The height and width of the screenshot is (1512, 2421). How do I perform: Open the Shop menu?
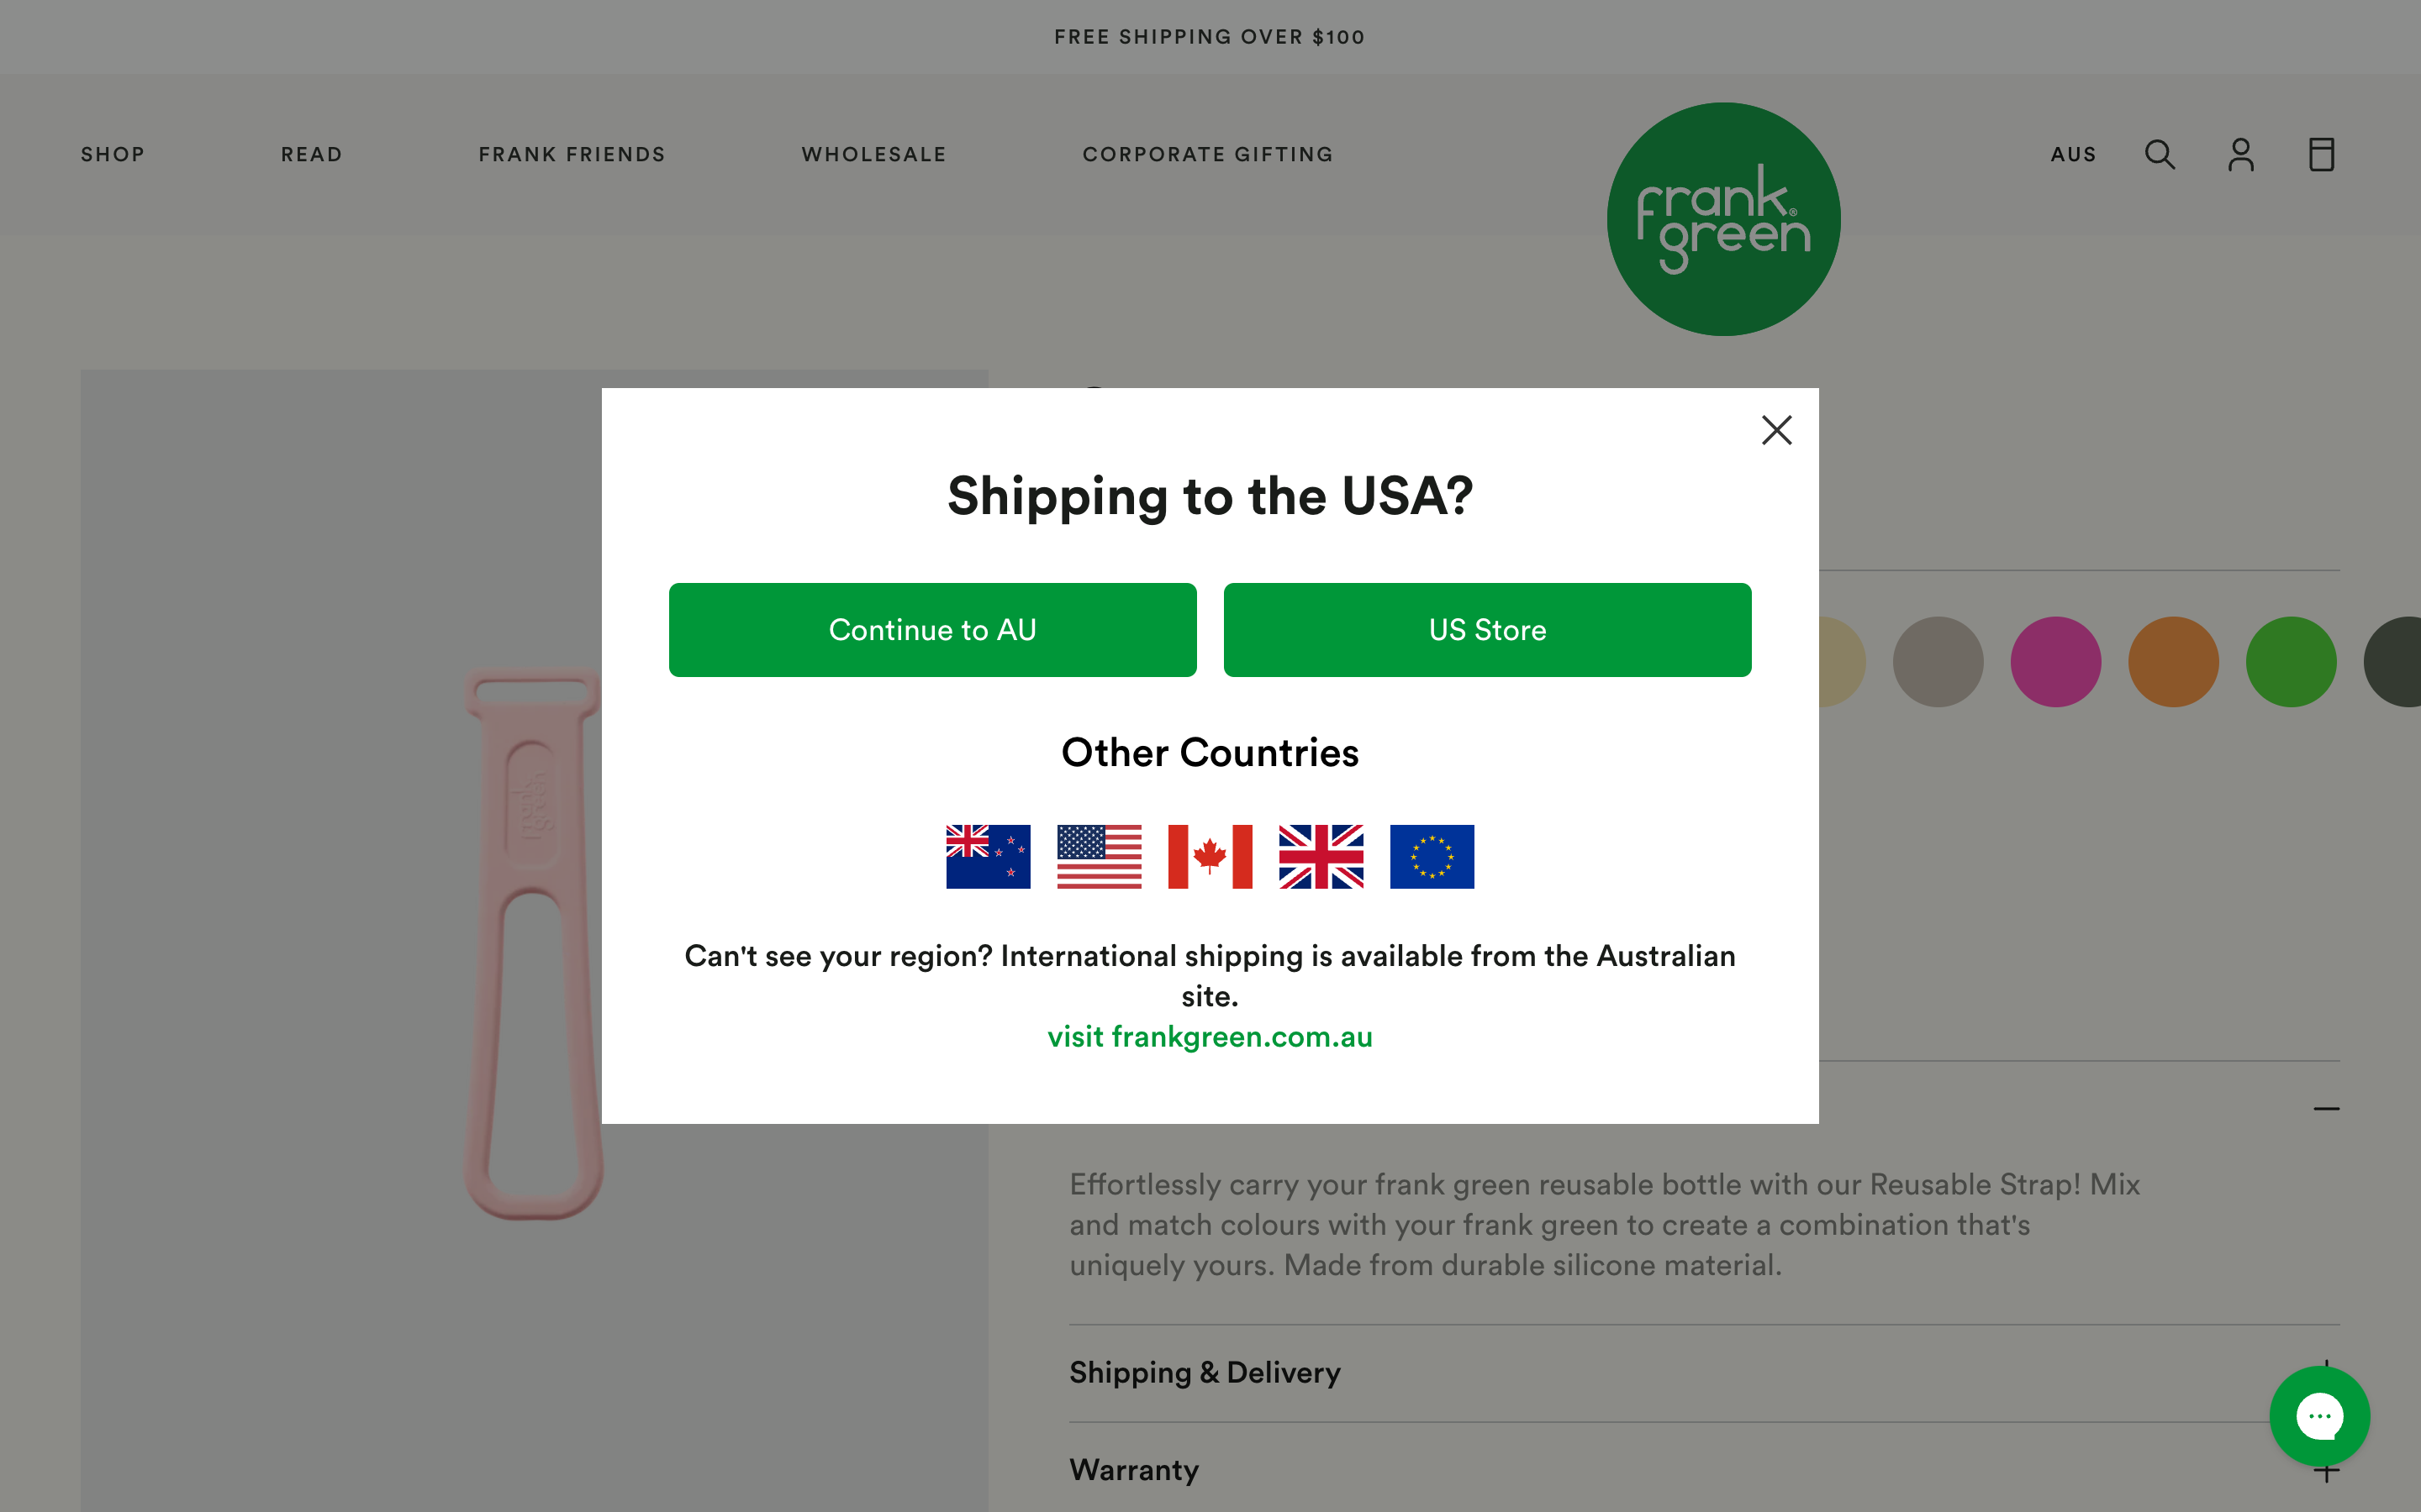pyautogui.click(x=113, y=155)
